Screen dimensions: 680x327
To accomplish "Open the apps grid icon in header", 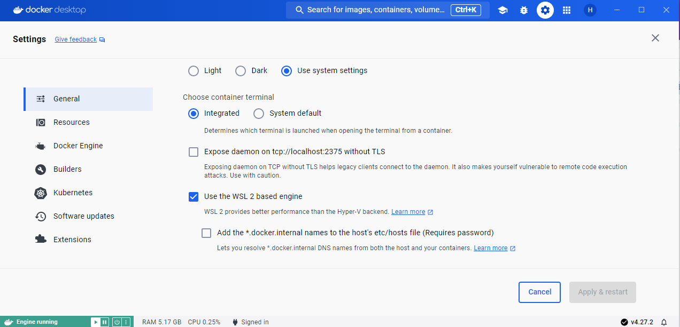I will pos(567,10).
